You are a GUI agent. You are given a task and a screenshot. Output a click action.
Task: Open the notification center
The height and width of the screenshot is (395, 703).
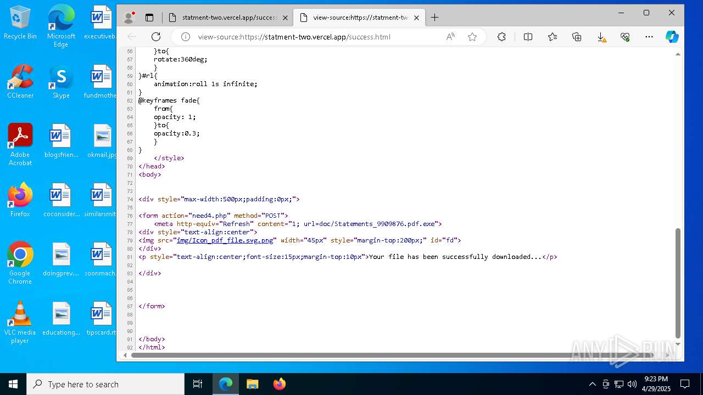point(685,384)
